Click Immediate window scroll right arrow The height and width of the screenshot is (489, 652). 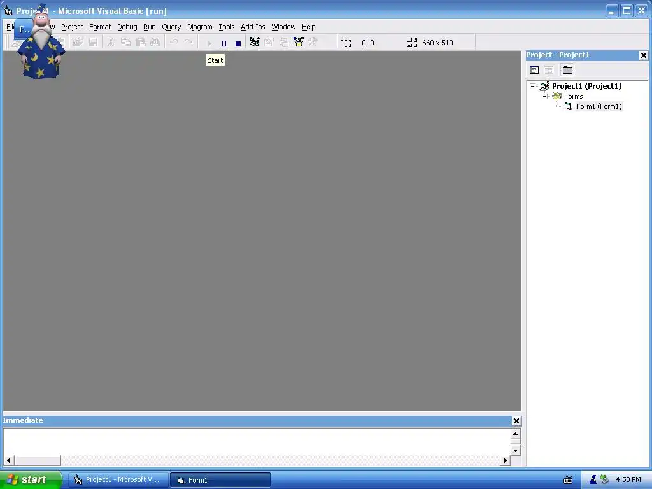click(x=505, y=460)
